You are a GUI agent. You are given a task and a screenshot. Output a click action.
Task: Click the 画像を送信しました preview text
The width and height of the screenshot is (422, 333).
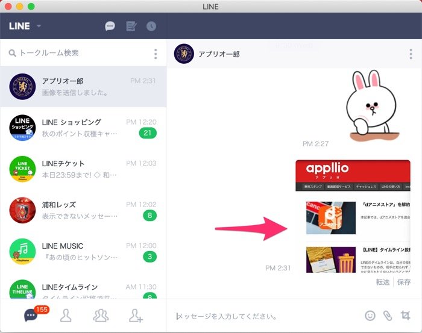[x=75, y=93]
